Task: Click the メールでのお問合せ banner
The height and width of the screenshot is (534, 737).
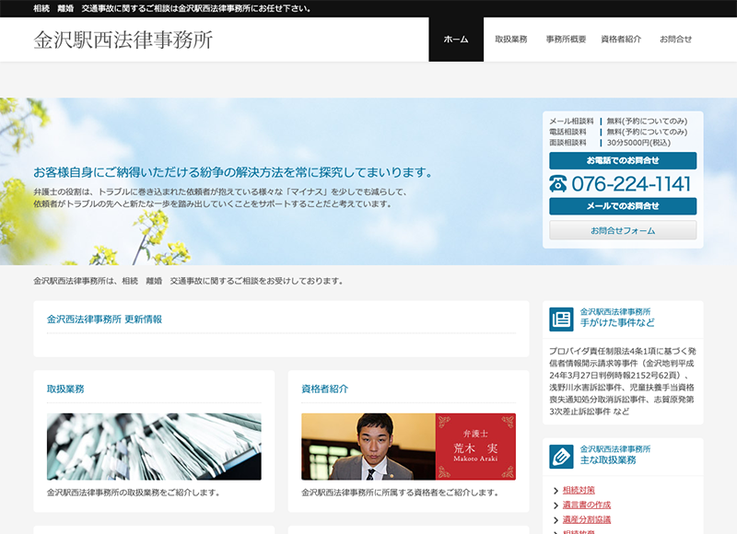Action: (x=623, y=206)
